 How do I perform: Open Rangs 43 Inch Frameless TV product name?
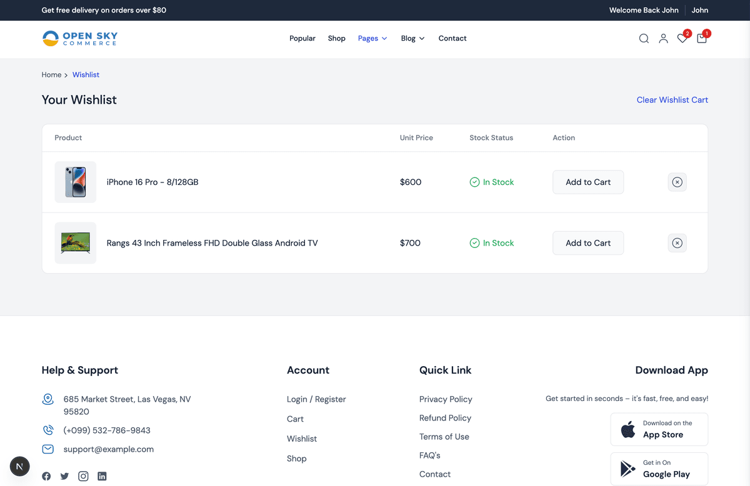(212, 243)
